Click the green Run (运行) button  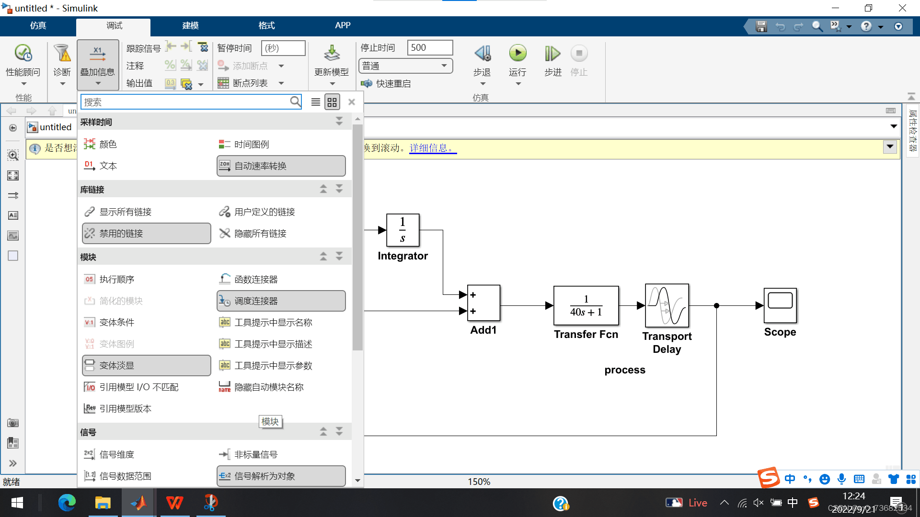[517, 54]
